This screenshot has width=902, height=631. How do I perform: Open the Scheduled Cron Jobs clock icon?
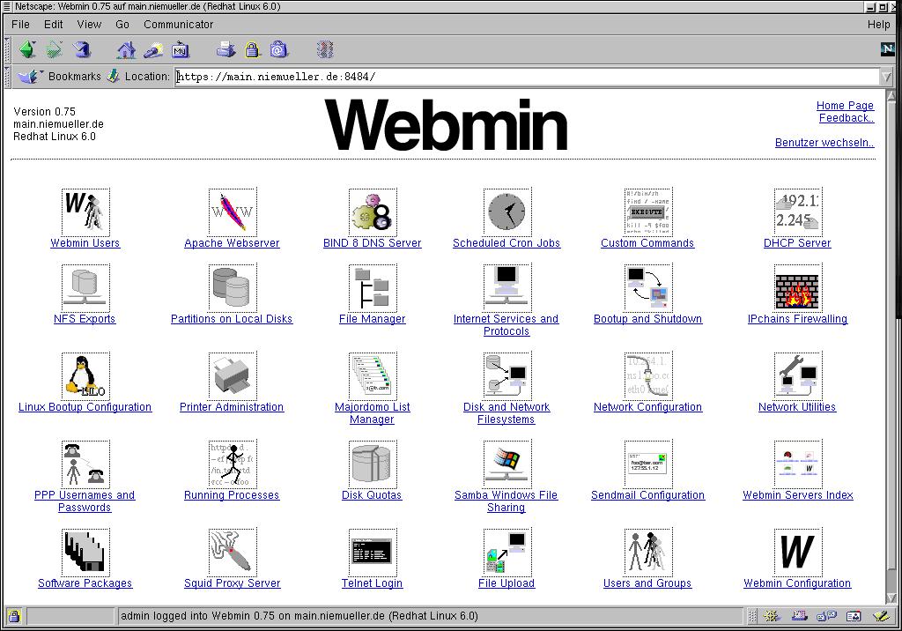506,212
